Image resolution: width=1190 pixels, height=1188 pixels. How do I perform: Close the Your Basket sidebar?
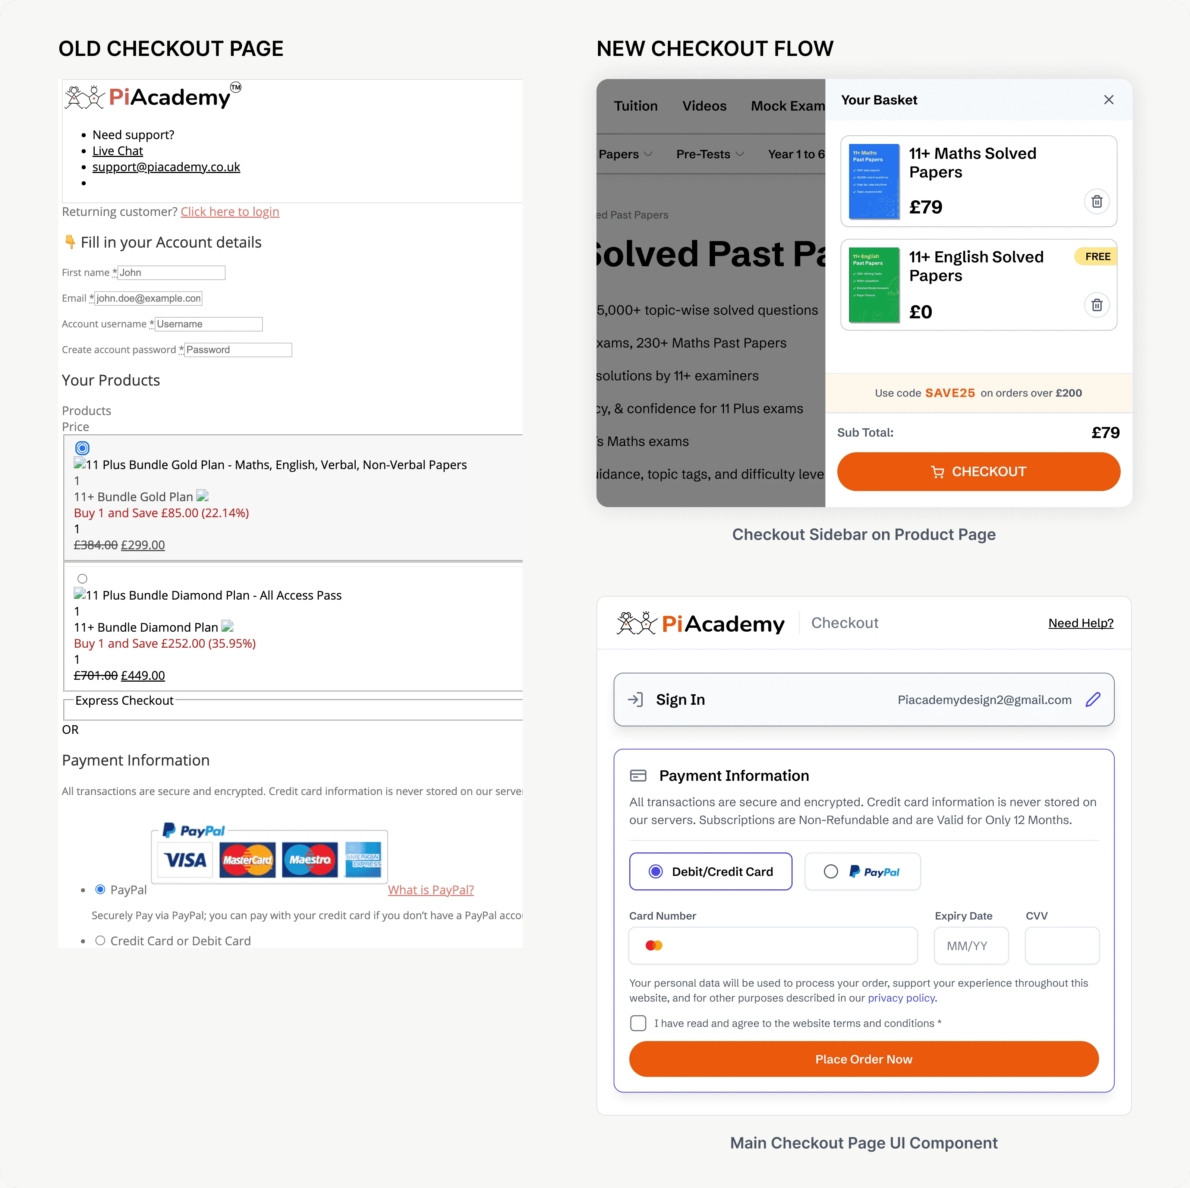point(1108,100)
